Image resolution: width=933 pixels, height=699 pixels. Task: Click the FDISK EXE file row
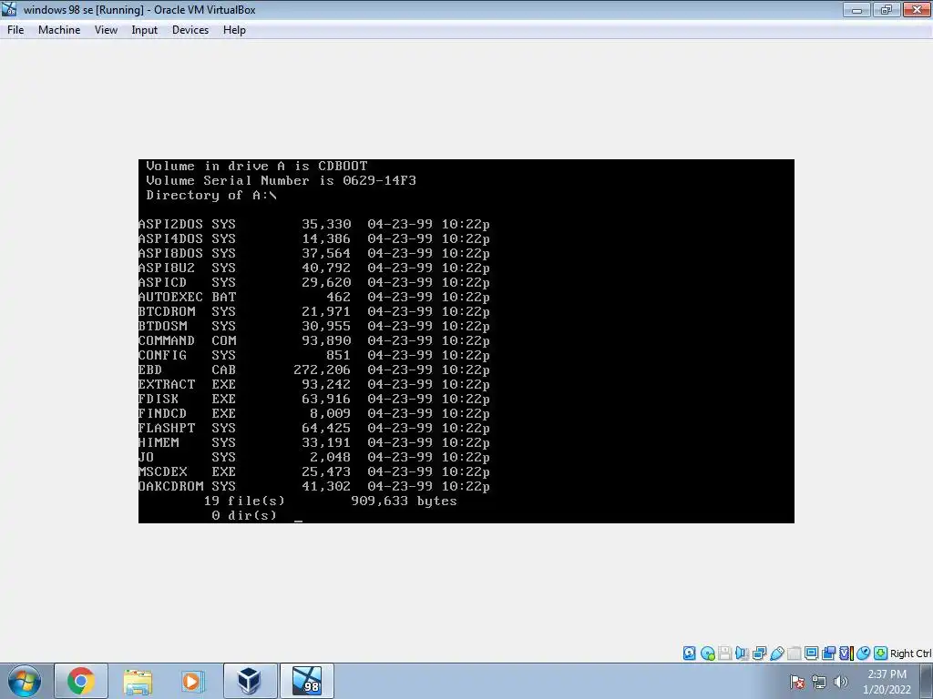[314, 399]
